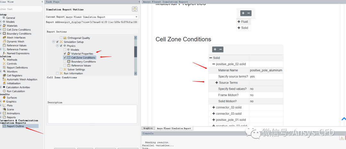
Task: Collapse Task Page panel arrow
Action: (139, 2)
